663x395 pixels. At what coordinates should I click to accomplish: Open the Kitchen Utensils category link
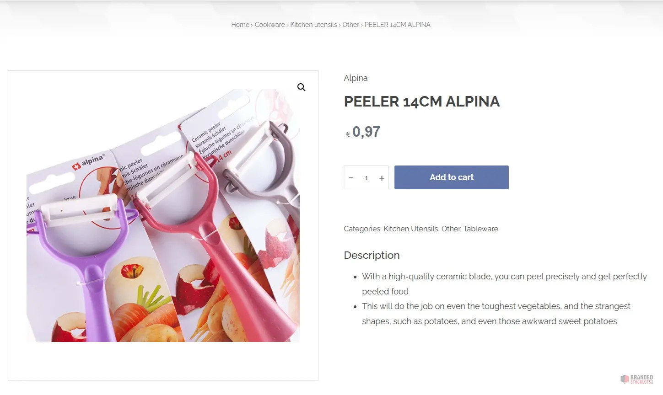411,229
